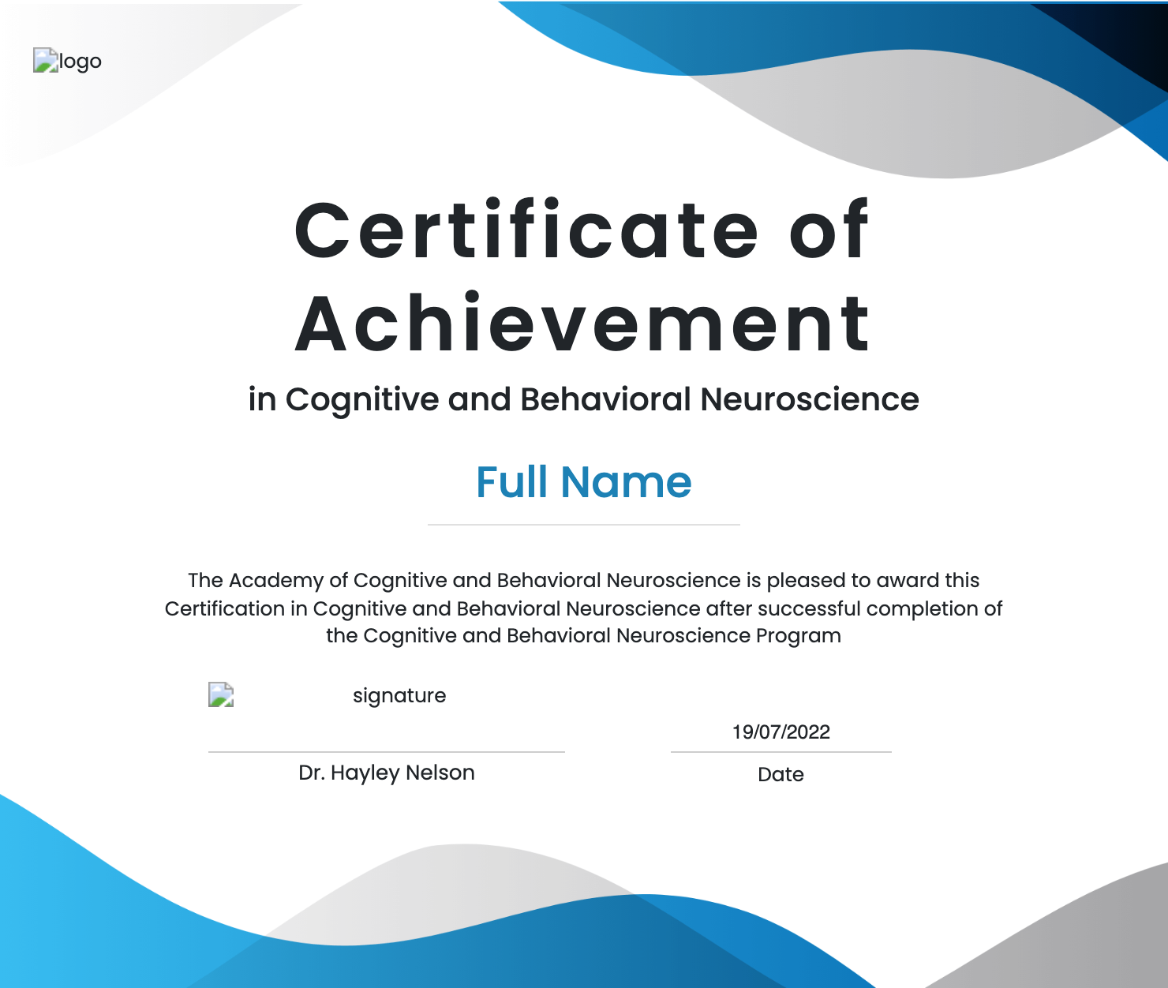Click the light blue wave at bottom left
Viewport: 1168px width, 988px height.
tap(63, 908)
